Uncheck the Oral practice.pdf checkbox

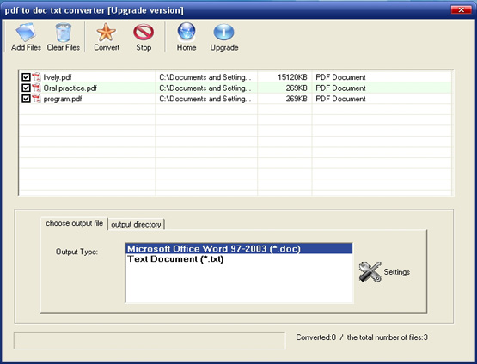coord(26,88)
